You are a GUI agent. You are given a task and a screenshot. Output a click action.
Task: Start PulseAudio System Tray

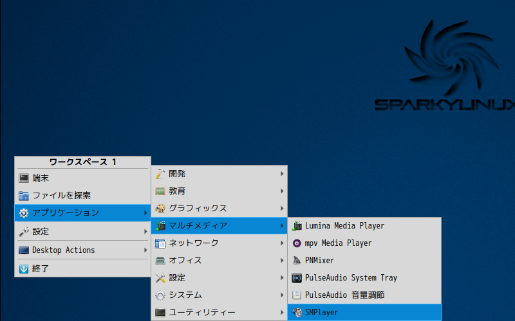[364, 278]
